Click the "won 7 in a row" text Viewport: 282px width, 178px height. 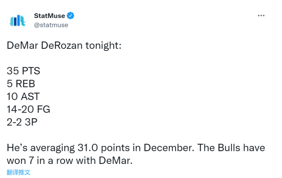tap(40, 160)
